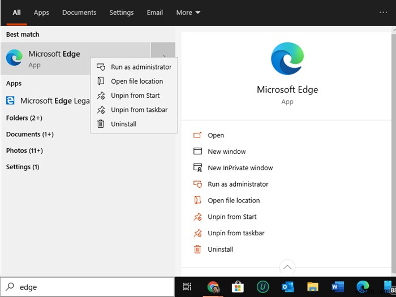Switch to the Apps search tab
Image resolution: width=396 pixels, height=297 pixels.
point(41,12)
